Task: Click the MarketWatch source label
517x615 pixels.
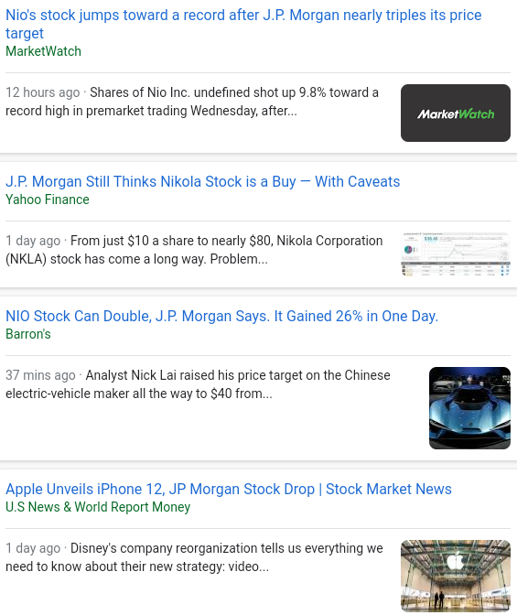Action: [43, 51]
